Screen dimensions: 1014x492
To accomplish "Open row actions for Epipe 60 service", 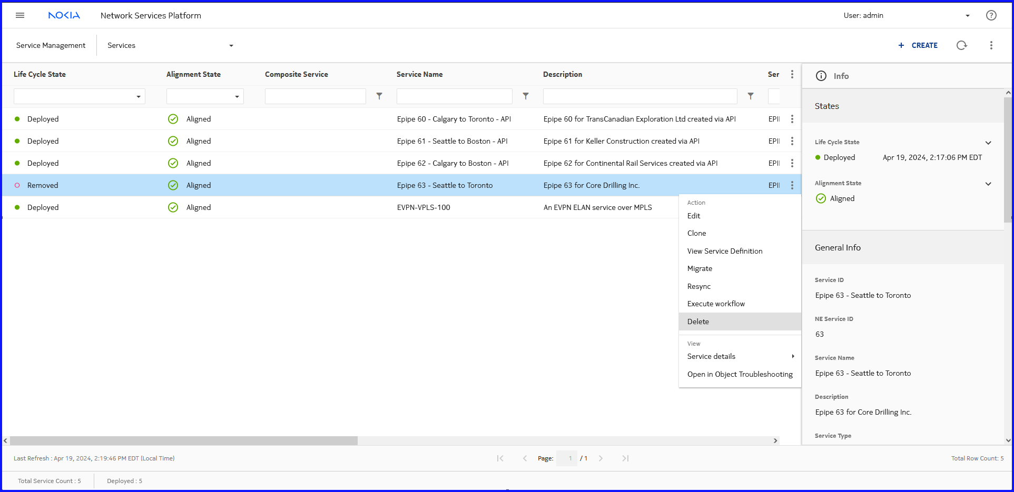I will pyautogui.click(x=792, y=119).
